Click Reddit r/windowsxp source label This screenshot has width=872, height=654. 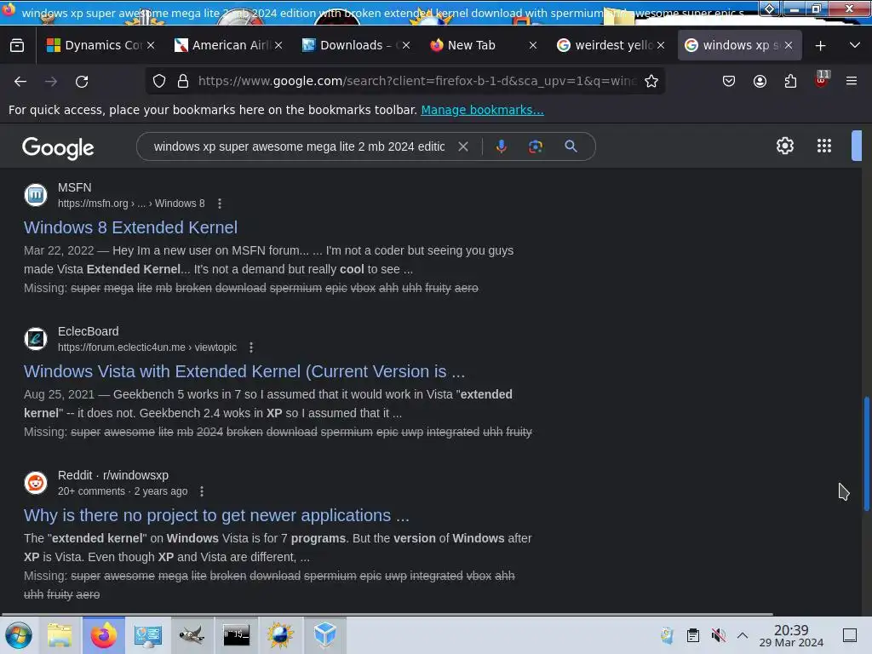click(113, 475)
